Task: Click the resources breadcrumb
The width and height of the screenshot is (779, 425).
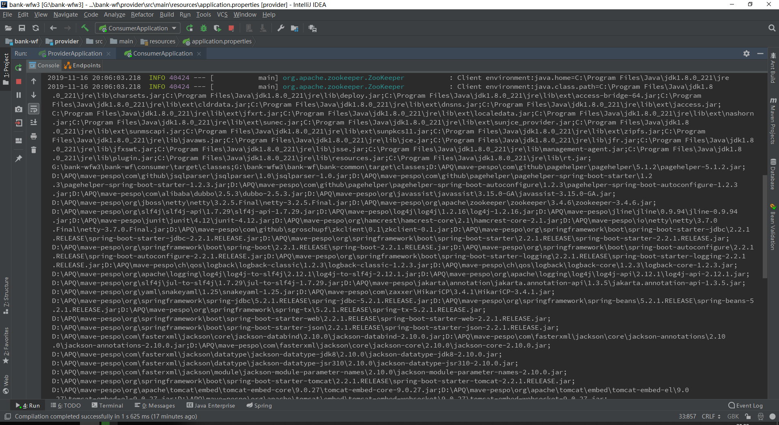Action: click(x=158, y=41)
